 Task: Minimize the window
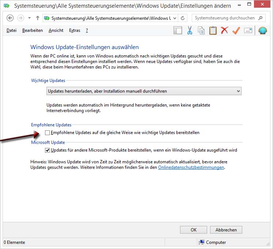point(239,5)
